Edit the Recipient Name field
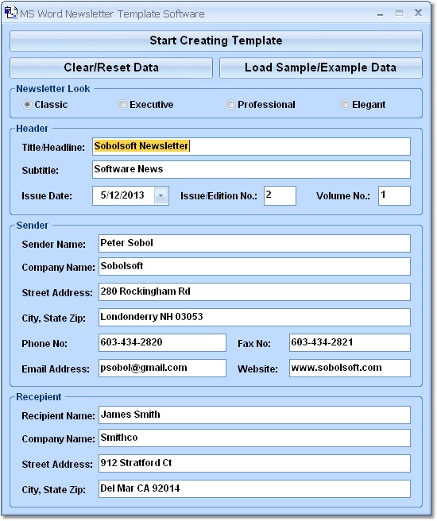The width and height of the screenshot is (437, 521). coord(254,415)
